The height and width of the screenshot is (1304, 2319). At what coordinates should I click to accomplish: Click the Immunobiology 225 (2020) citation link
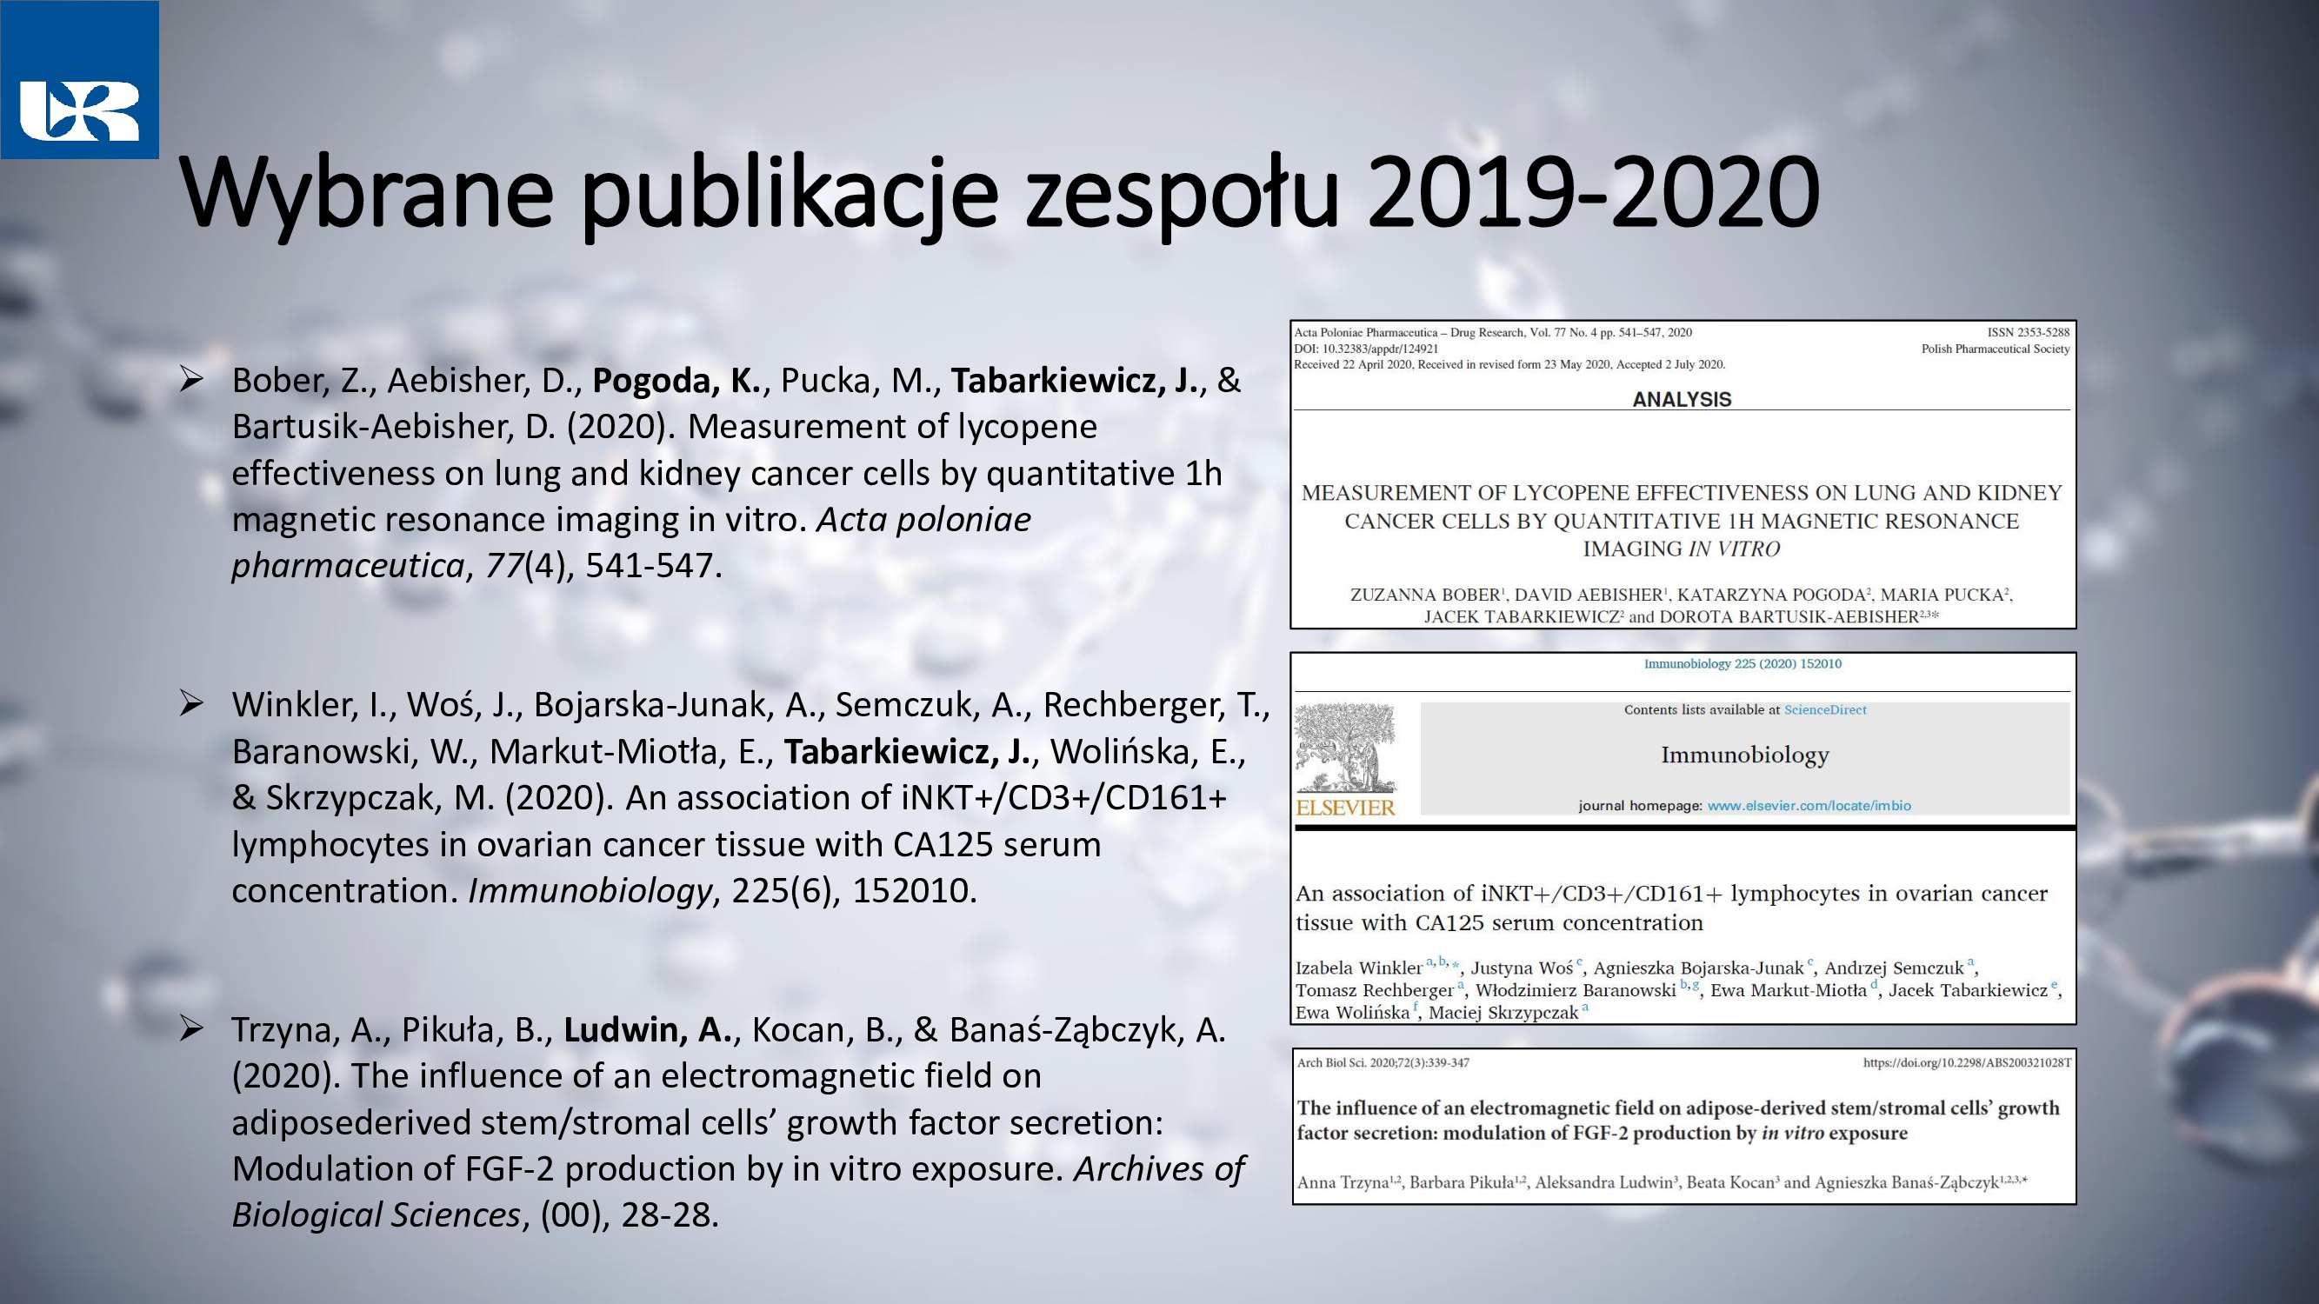tap(1742, 664)
